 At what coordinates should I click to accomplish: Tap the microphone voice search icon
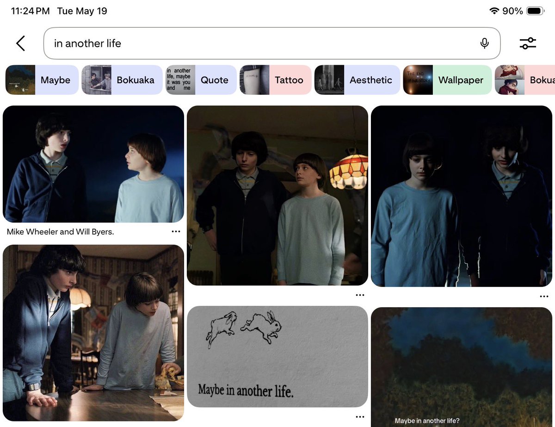pos(484,43)
